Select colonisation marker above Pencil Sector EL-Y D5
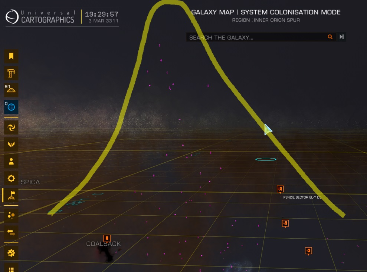 tap(280, 189)
